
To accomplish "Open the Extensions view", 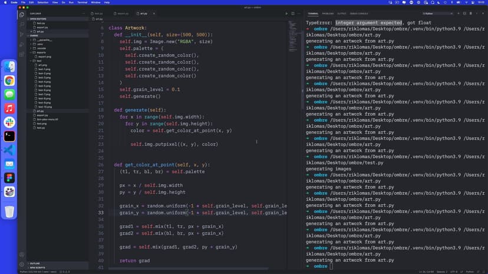I will tap(22, 55).
